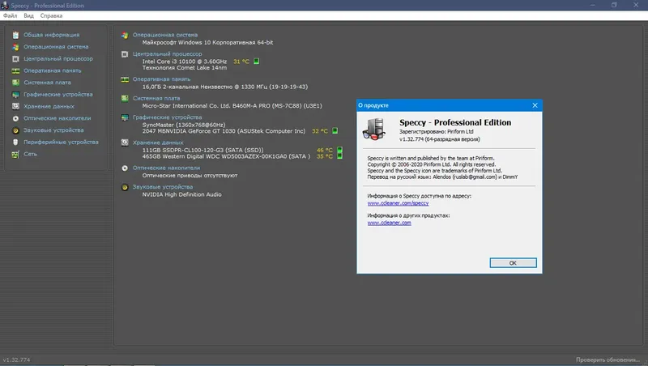Open the www.ccleaner.com products link

click(x=390, y=223)
